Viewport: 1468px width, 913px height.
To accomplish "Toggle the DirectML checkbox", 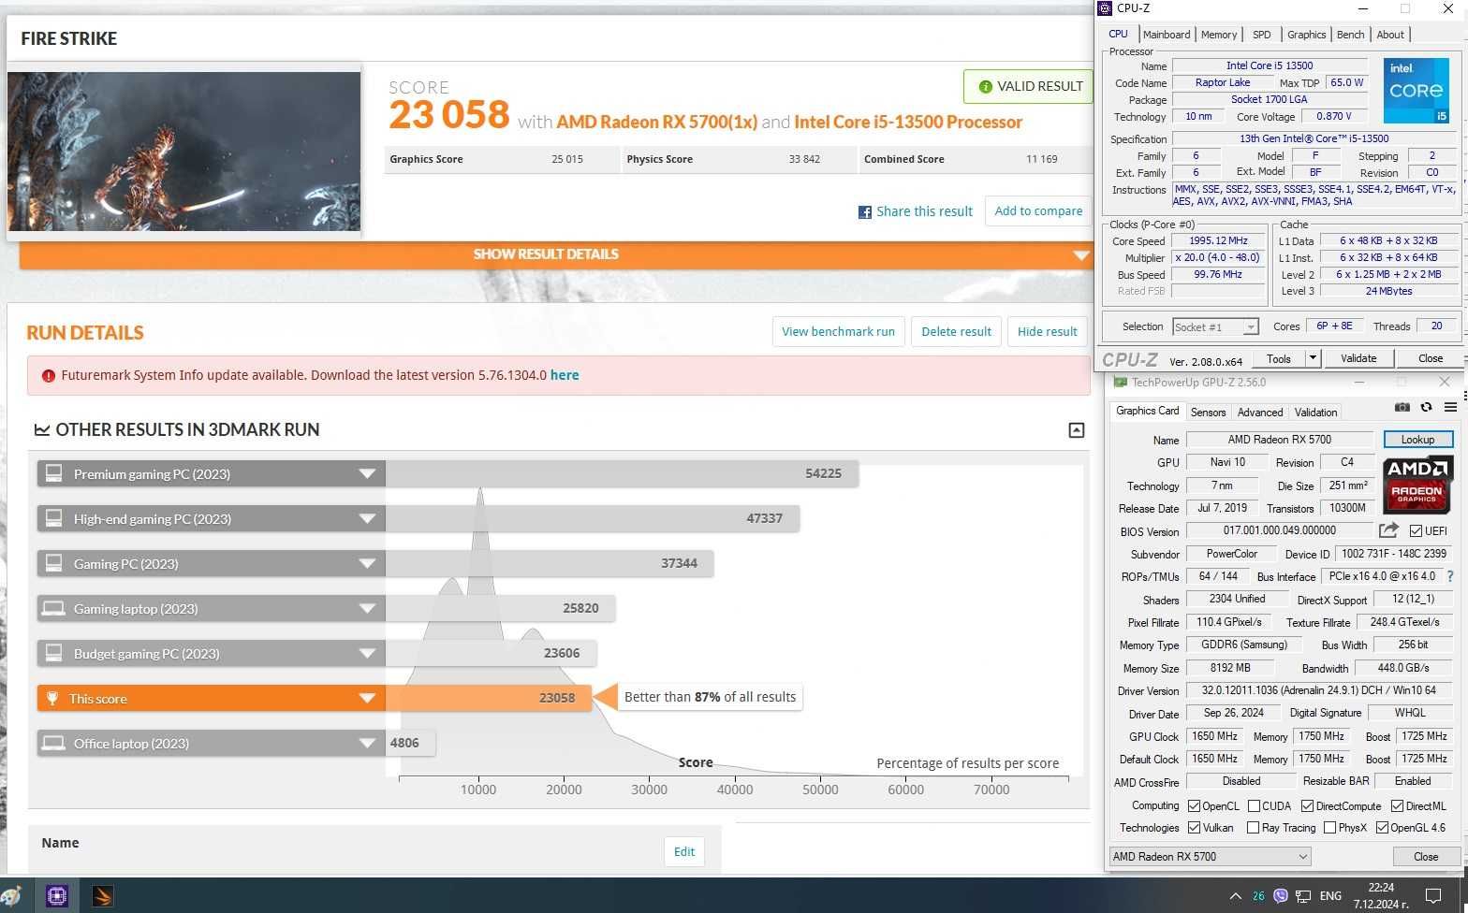I will (x=1397, y=806).
